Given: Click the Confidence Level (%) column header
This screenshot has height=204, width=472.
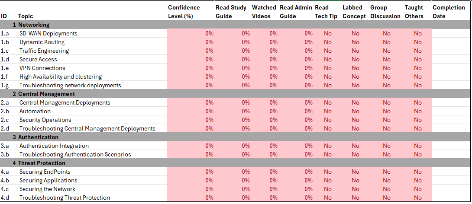Looking at the screenshot, I should click(x=184, y=12).
